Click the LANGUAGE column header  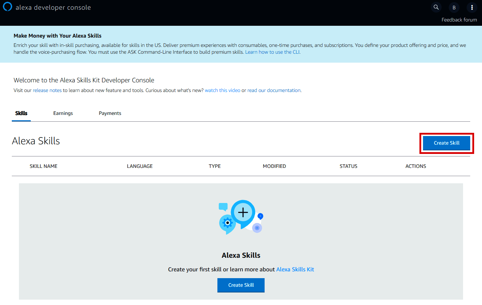(139, 166)
